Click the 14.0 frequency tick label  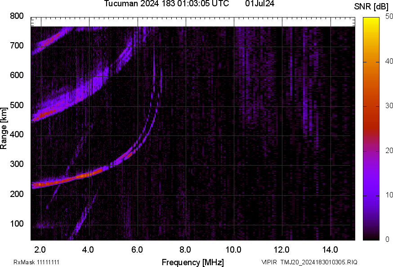click(x=330, y=250)
